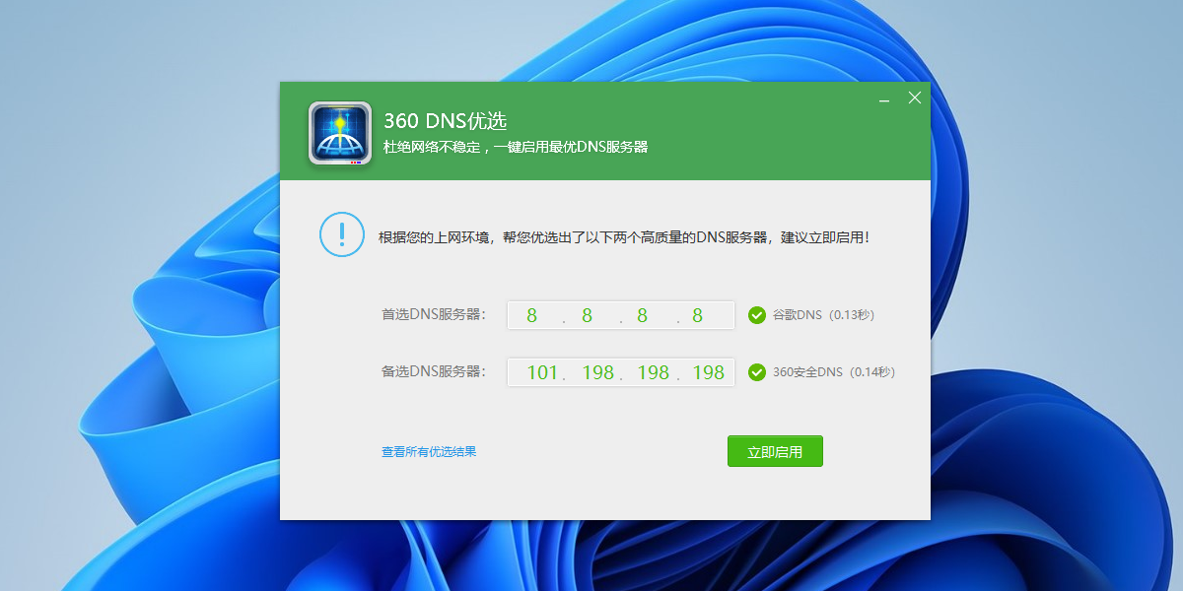Screen dimensions: 1183x591
Task: Click the 备选DNS服务器 label
Action: pyautogui.click(x=434, y=372)
